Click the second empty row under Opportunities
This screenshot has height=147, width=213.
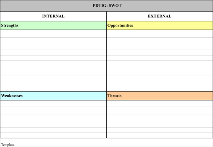click(x=160, y=44)
